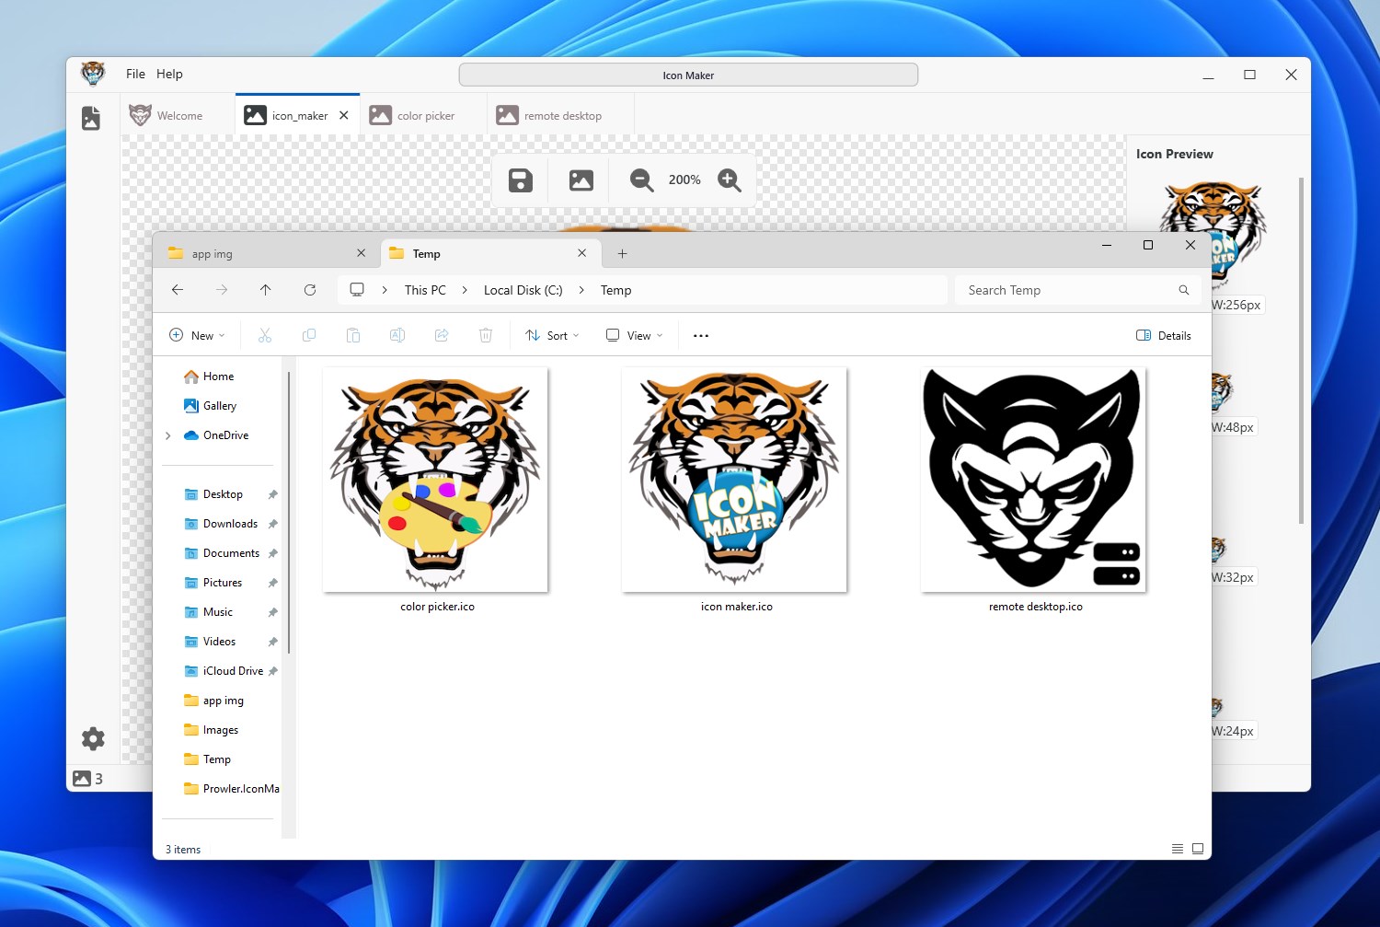
Task: Refresh the Temp folder view
Action: 310,289
